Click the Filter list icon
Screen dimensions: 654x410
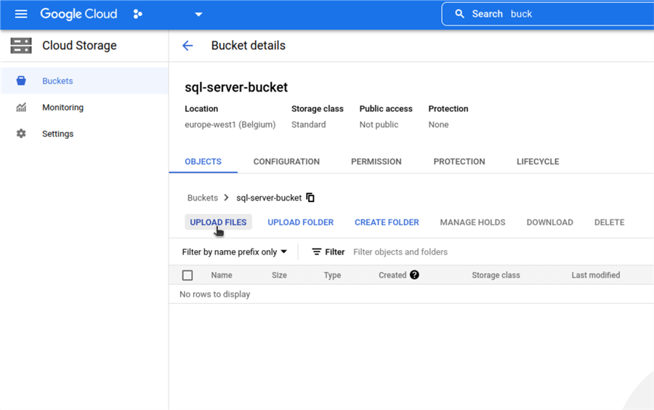[x=317, y=252]
